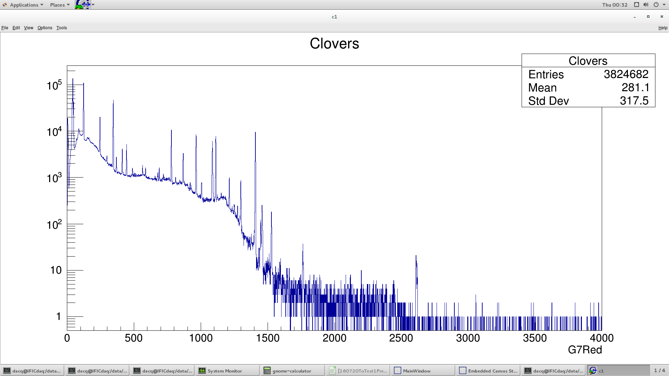This screenshot has height=376, width=669.
Task: Click the volume speaker icon
Action: click(x=646, y=5)
